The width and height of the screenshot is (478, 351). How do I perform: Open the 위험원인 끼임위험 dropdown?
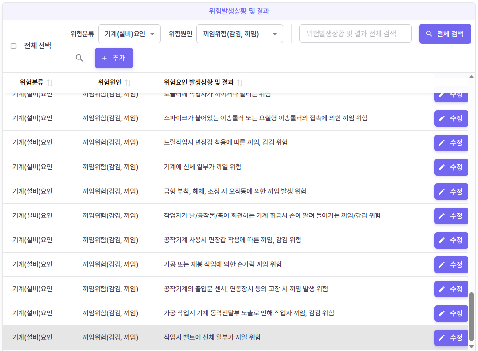[x=239, y=34]
